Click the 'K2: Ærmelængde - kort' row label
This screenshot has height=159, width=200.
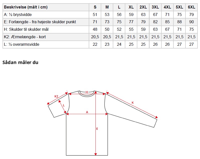(x=25, y=37)
